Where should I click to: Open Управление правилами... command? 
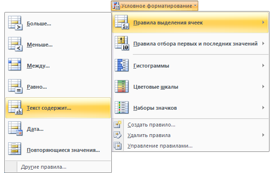click(190, 146)
